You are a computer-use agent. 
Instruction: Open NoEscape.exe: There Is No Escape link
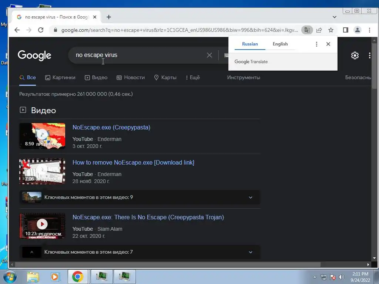tap(148, 217)
